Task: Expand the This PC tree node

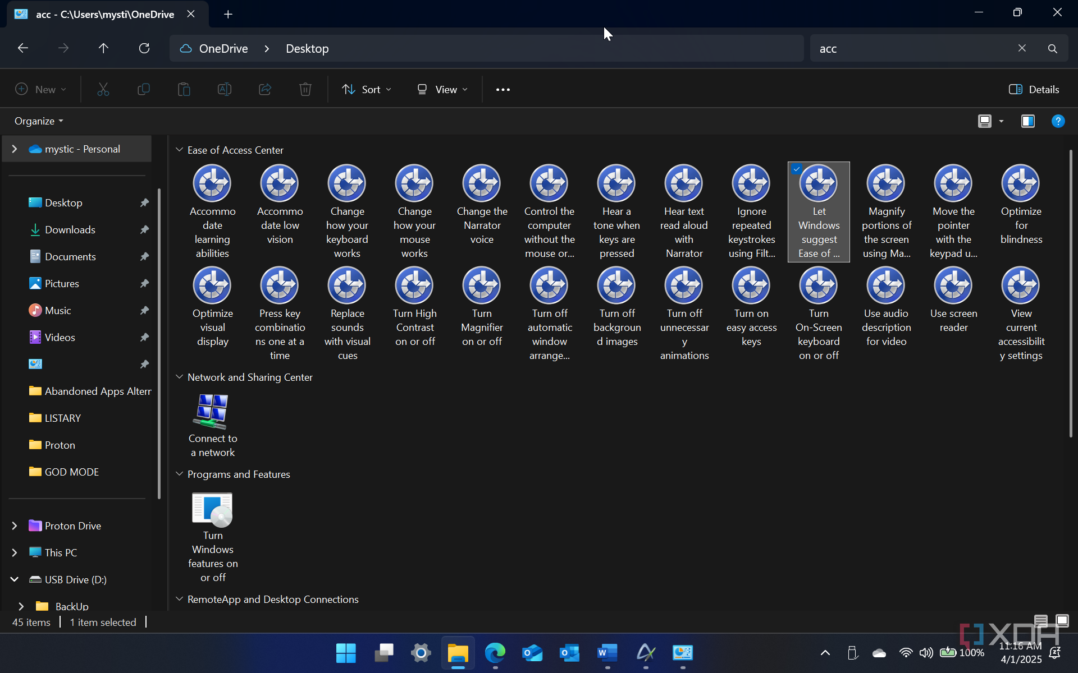Action: click(x=15, y=552)
